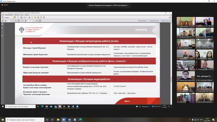The width and height of the screenshot is (217, 122).
Task: Click Adobe Acrobat icon in shared taskbar
Action: point(60,106)
